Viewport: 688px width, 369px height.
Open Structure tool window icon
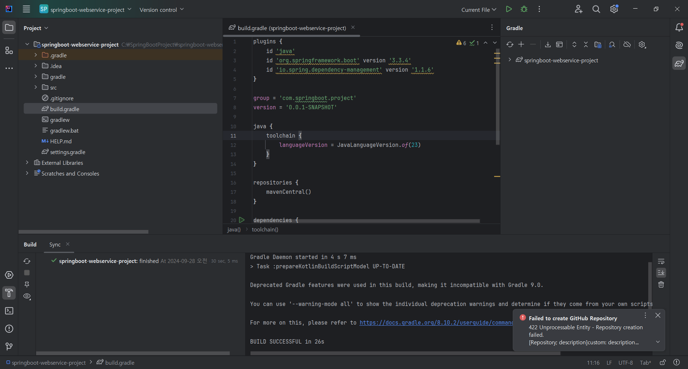[9, 51]
